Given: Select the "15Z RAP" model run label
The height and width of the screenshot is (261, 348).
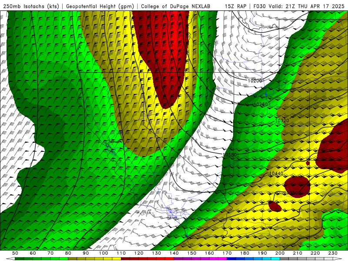Looking at the screenshot, I should pyautogui.click(x=235, y=6).
